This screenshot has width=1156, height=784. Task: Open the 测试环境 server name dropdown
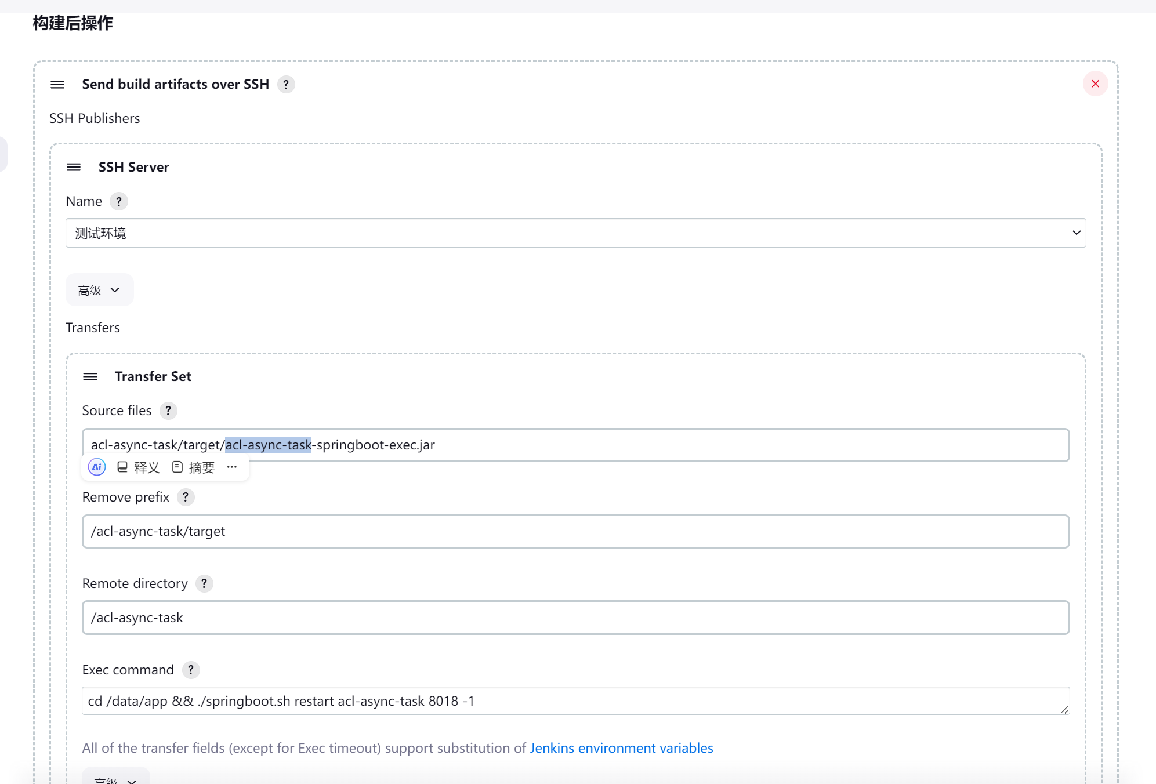(575, 233)
